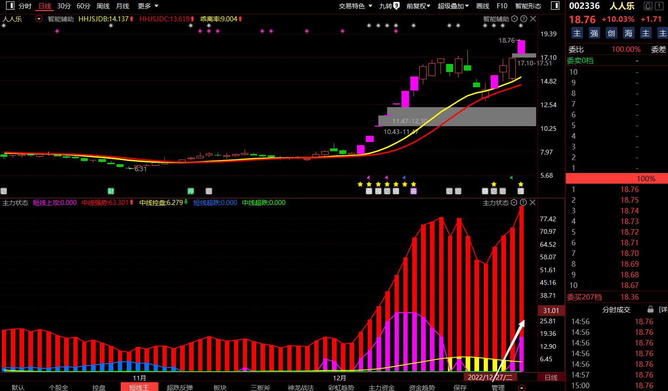This screenshot has height=391, width=668.
Task: Click the 详 link in 分时成交 header
Action: [x=663, y=309]
